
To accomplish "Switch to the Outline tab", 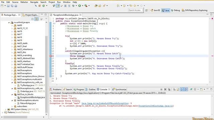I will coord(91,89).
